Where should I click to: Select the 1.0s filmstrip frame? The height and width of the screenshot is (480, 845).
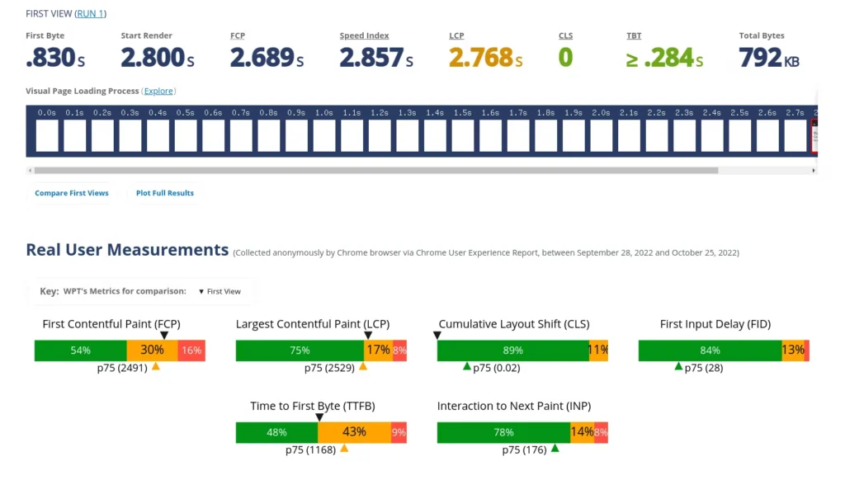323,135
